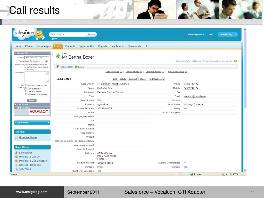Viewport: 264px width, 198px height.
Task: Click the zoom magnifier icon in status bar
Action: pyautogui.click(x=231, y=174)
